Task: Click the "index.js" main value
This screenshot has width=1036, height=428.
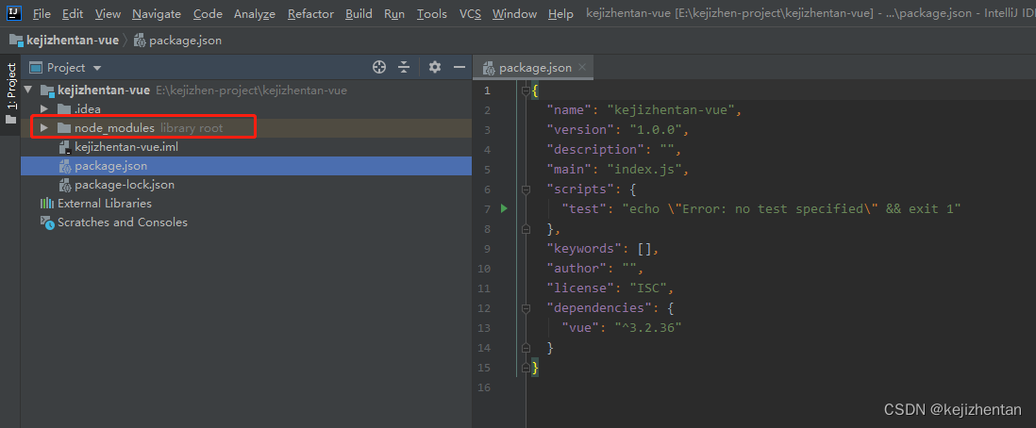Action: (644, 169)
